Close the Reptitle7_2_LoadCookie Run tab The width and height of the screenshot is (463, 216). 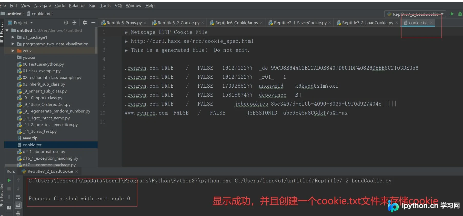(76, 171)
